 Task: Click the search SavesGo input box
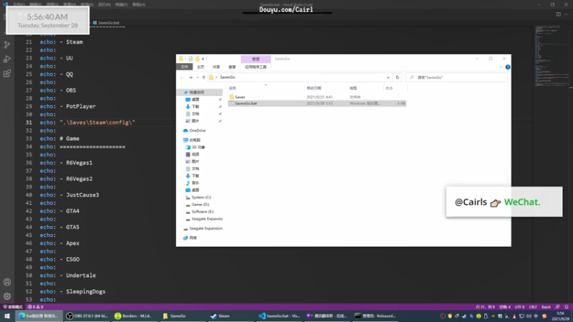pyautogui.click(x=456, y=77)
